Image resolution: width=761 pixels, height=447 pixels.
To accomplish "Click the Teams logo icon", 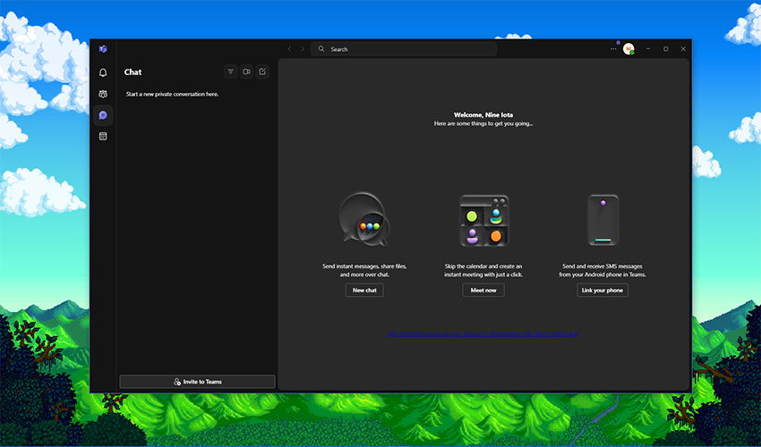I will [x=103, y=48].
